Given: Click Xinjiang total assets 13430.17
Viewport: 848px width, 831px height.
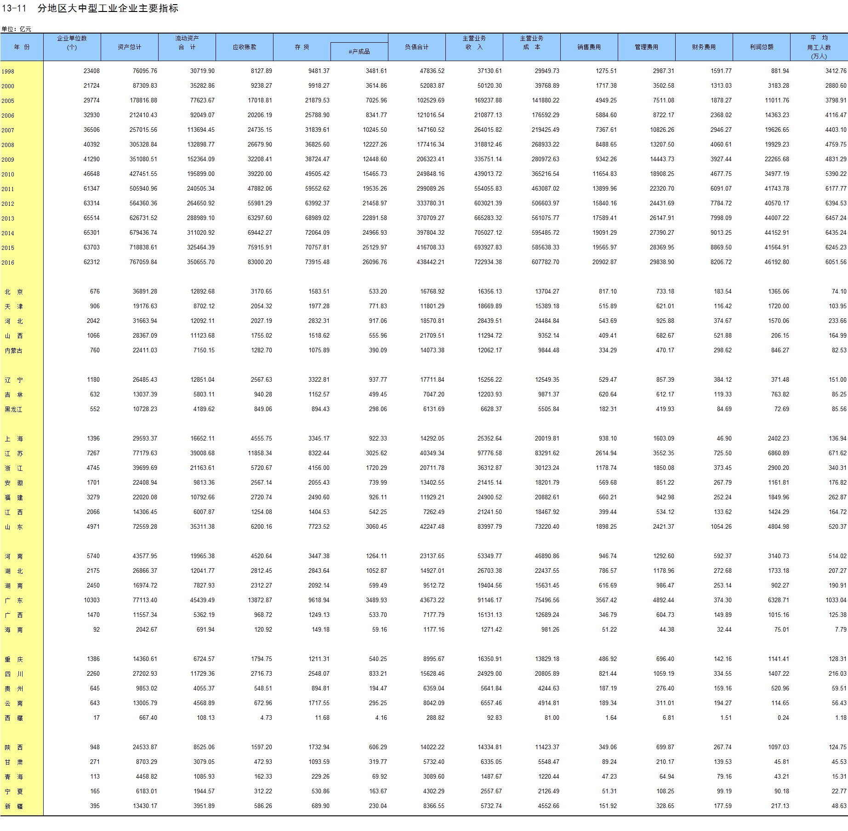Looking at the screenshot, I should pos(145,806).
